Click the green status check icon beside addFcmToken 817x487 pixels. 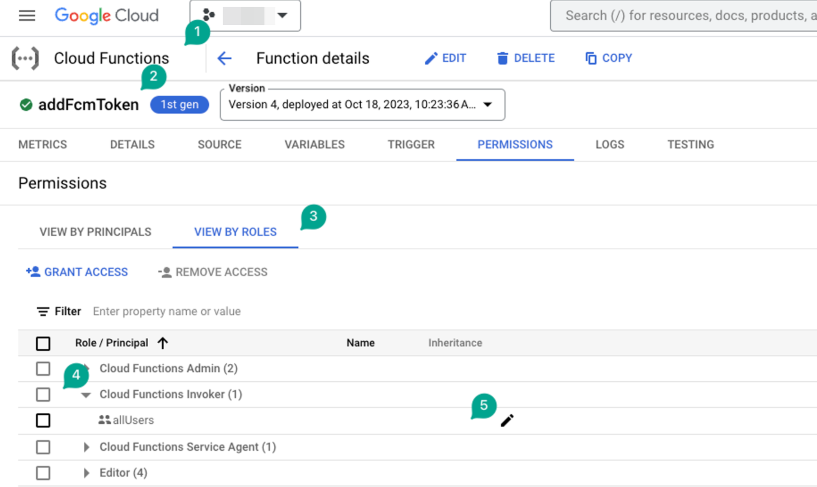[x=26, y=105]
